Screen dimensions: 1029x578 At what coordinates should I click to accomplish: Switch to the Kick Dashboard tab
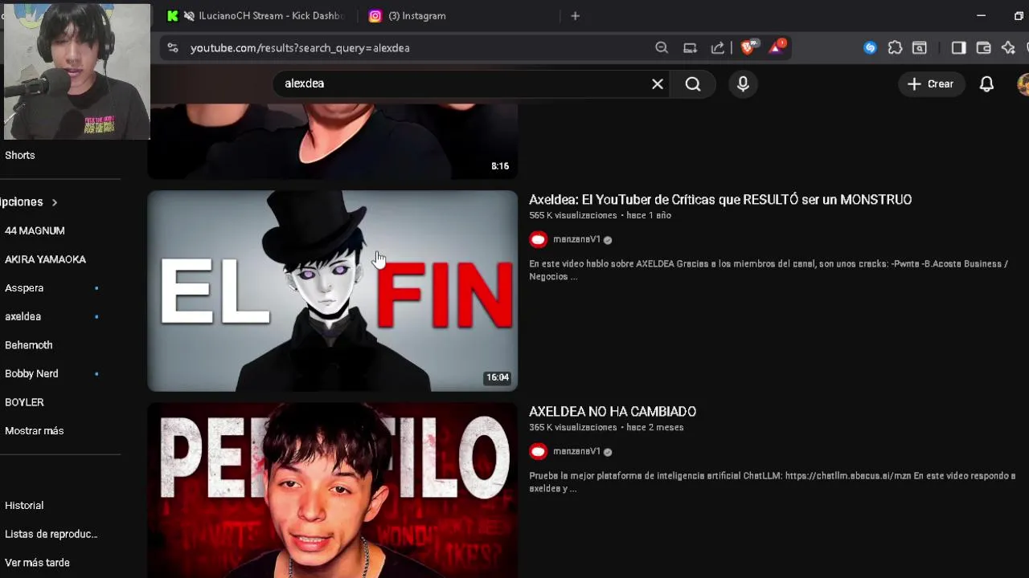coord(257,15)
